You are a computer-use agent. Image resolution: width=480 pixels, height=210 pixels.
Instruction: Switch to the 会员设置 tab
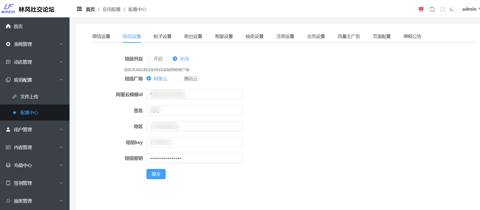point(316,36)
